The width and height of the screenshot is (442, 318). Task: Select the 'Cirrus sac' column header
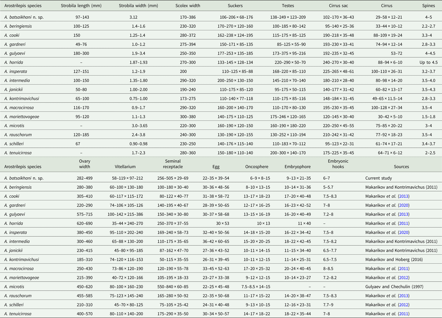point(339,6)
